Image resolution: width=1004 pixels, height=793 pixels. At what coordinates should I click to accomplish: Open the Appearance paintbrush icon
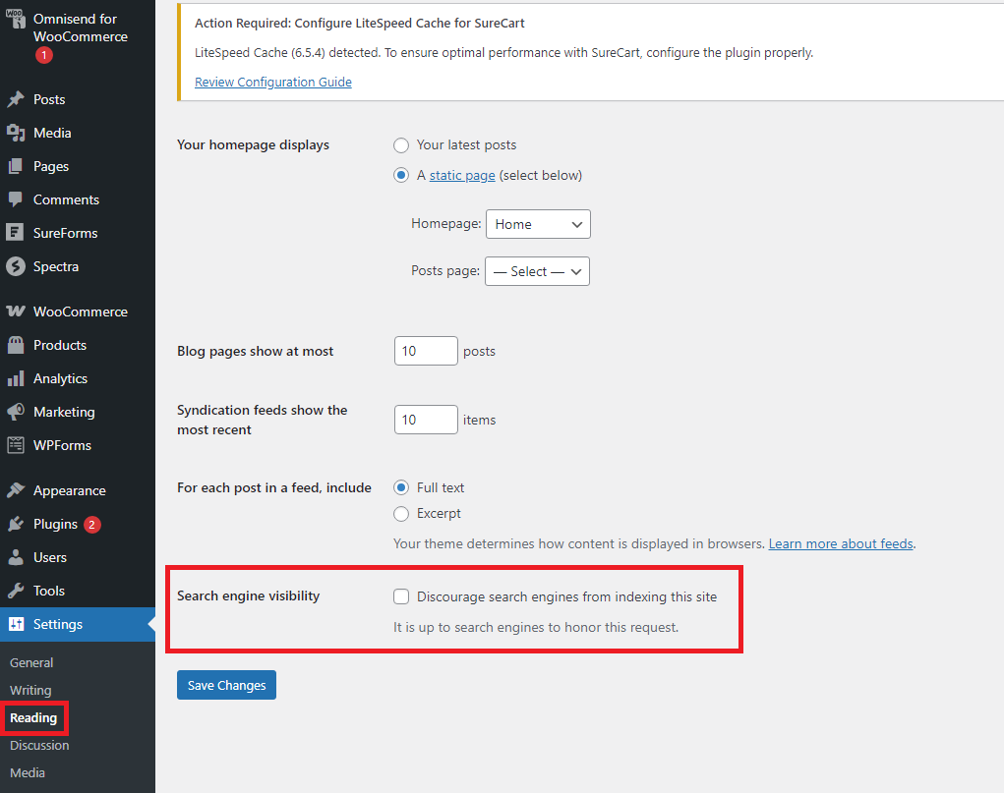point(15,490)
